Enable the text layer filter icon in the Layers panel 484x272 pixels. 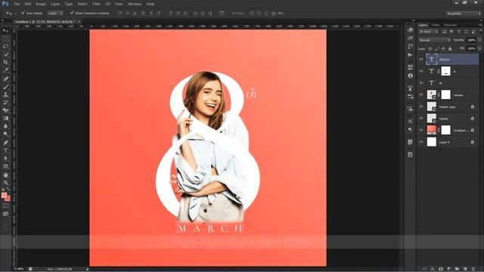[459, 32]
